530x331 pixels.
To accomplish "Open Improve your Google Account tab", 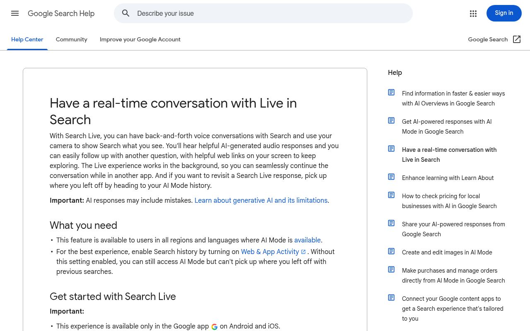I will click(x=140, y=39).
